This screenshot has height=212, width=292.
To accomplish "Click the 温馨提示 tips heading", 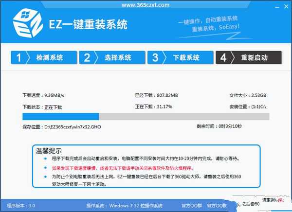I will pyautogui.click(x=49, y=150).
